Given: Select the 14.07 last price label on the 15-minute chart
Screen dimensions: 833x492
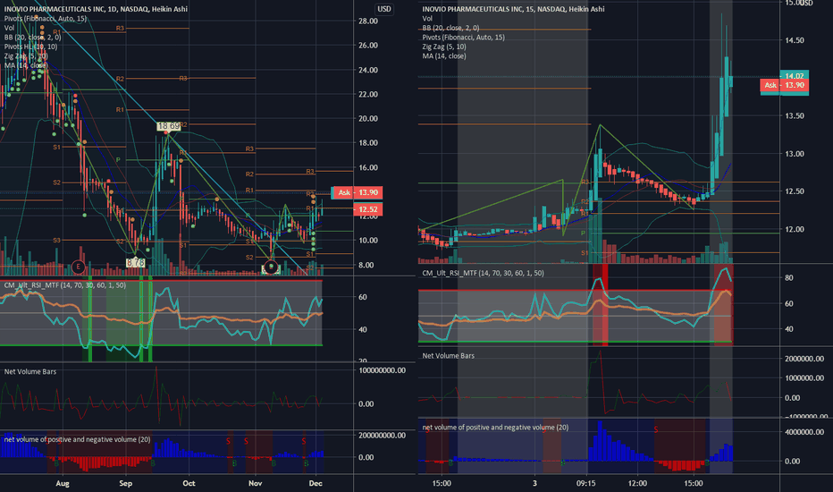Looking at the screenshot, I should (795, 76).
